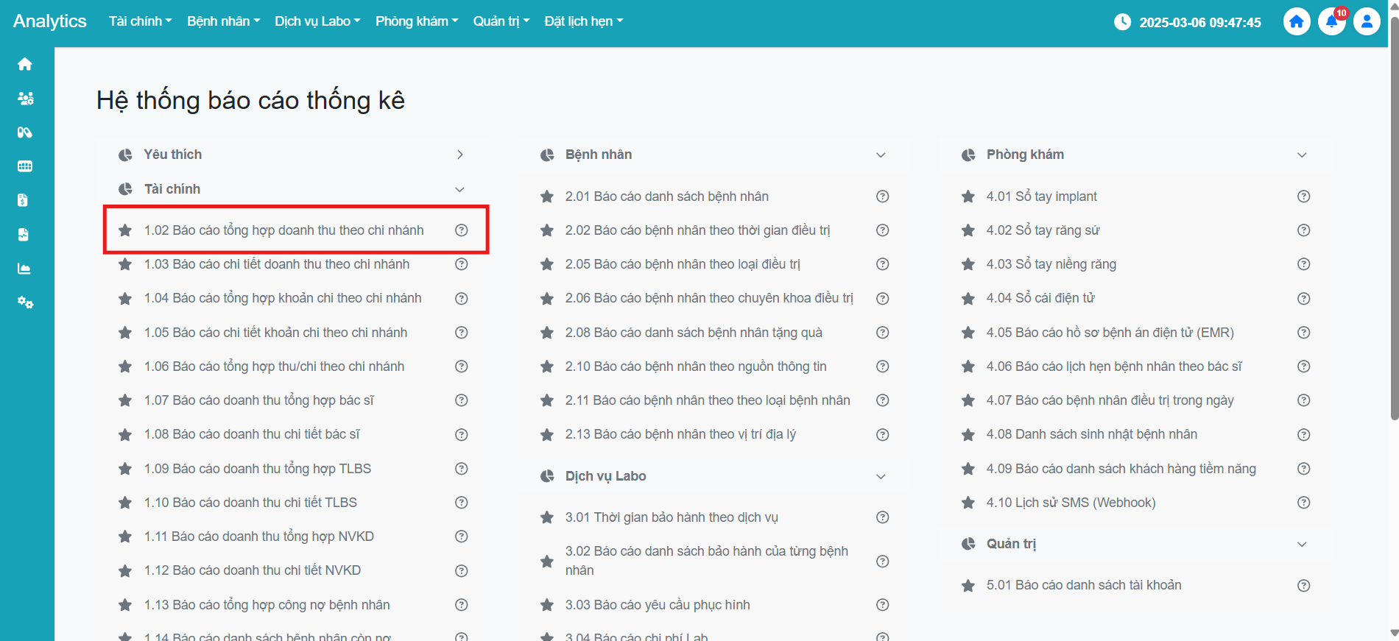Open notifications bell with badge 10
The image size is (1399, 641).
pos(1331,21)
